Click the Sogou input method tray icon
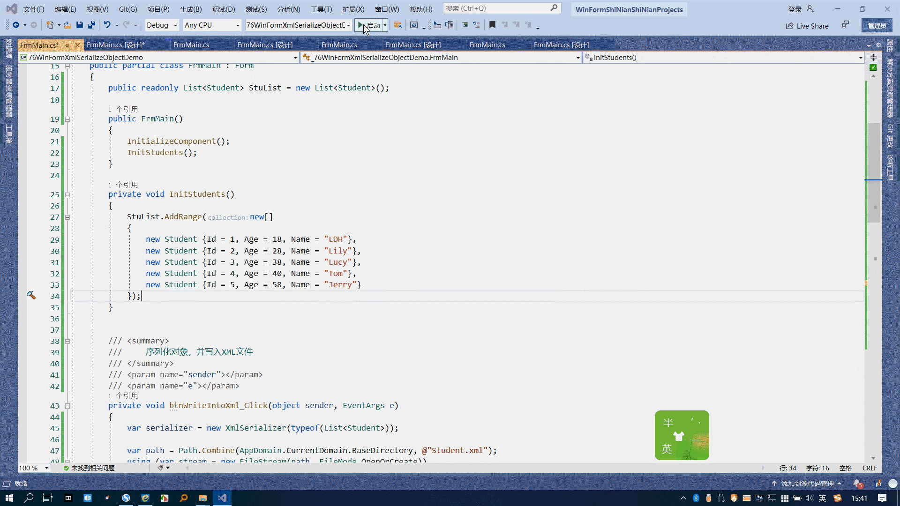The height and width of the screenshot is (506, 900). pyautogui.click(x=837, y=498)
